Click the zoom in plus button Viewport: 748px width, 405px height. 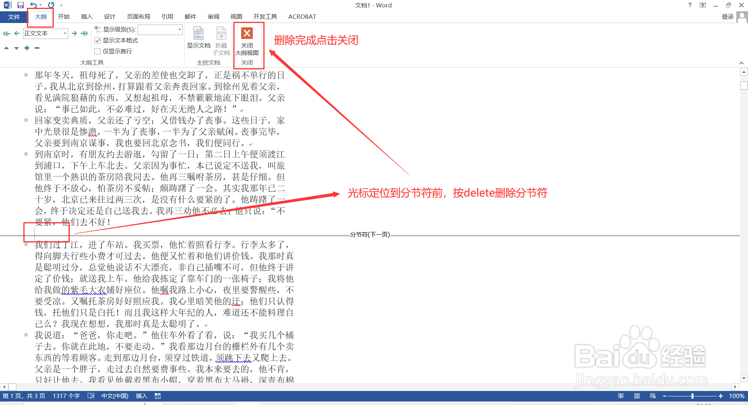click(721, 396)
